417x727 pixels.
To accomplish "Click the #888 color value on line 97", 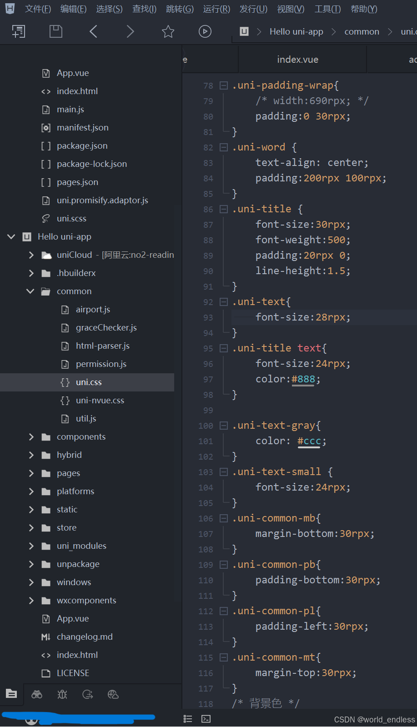I will point(303,379).
